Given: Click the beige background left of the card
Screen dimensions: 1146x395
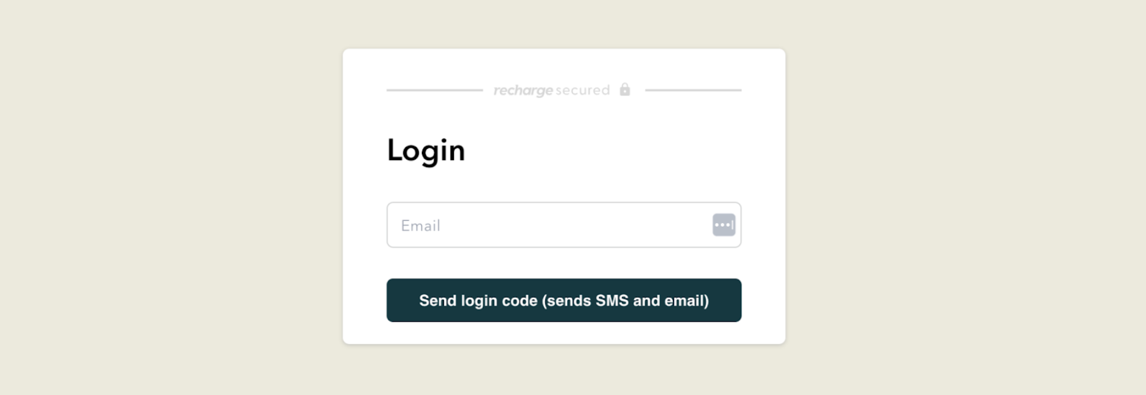Looking at the screenshot, I should 172,197.
